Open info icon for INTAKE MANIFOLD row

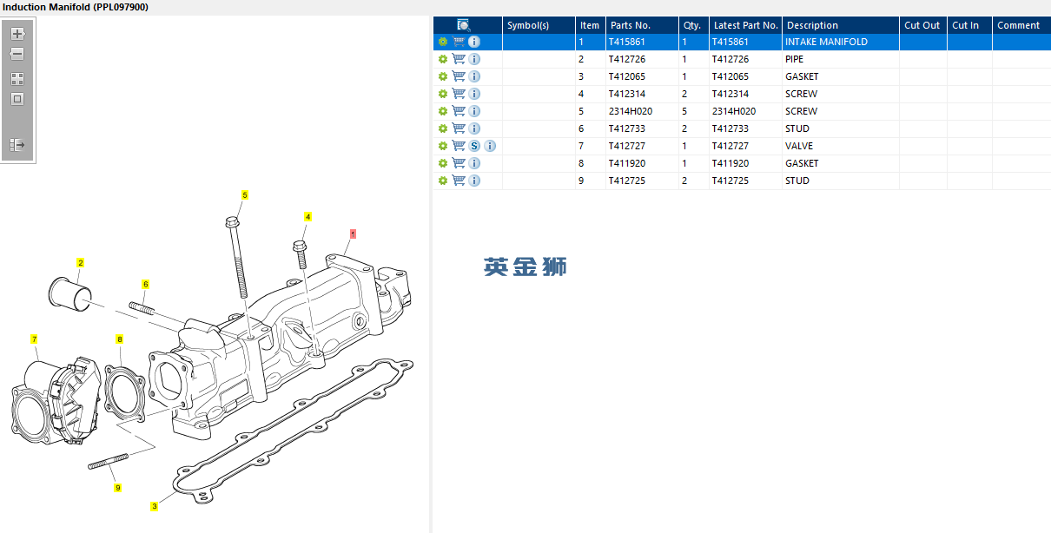coord(474,42)
